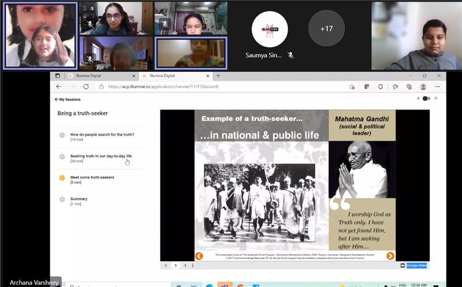
Task: Reload the Illumine page
Action: (x=86, y=87)
